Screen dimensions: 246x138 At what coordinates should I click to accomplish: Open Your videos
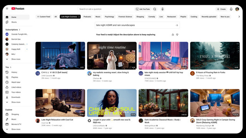pos(17,92)
